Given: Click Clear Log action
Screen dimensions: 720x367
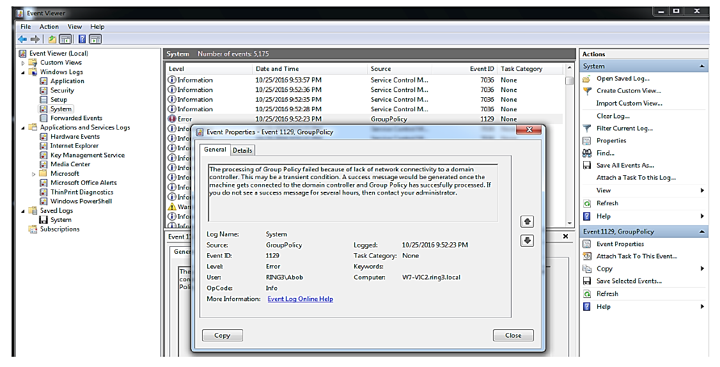Looking at the screenshot, I should click(613, 116).
